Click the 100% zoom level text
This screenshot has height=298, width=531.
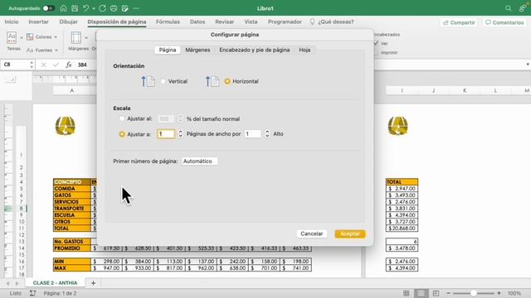click(514, 293)
